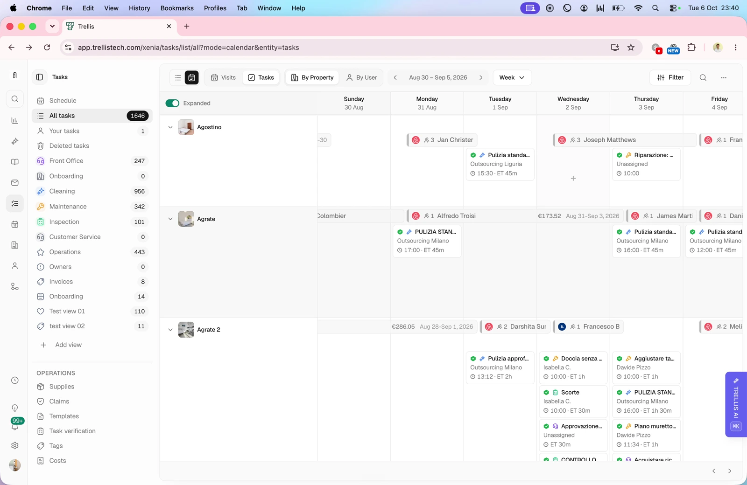Reload the page
Screen dimensions: 747x485
47,47
